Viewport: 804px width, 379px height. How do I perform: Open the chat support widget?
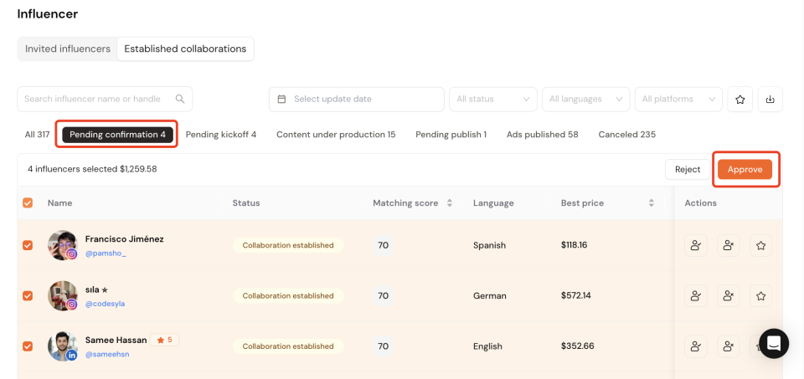coord(773,343)
